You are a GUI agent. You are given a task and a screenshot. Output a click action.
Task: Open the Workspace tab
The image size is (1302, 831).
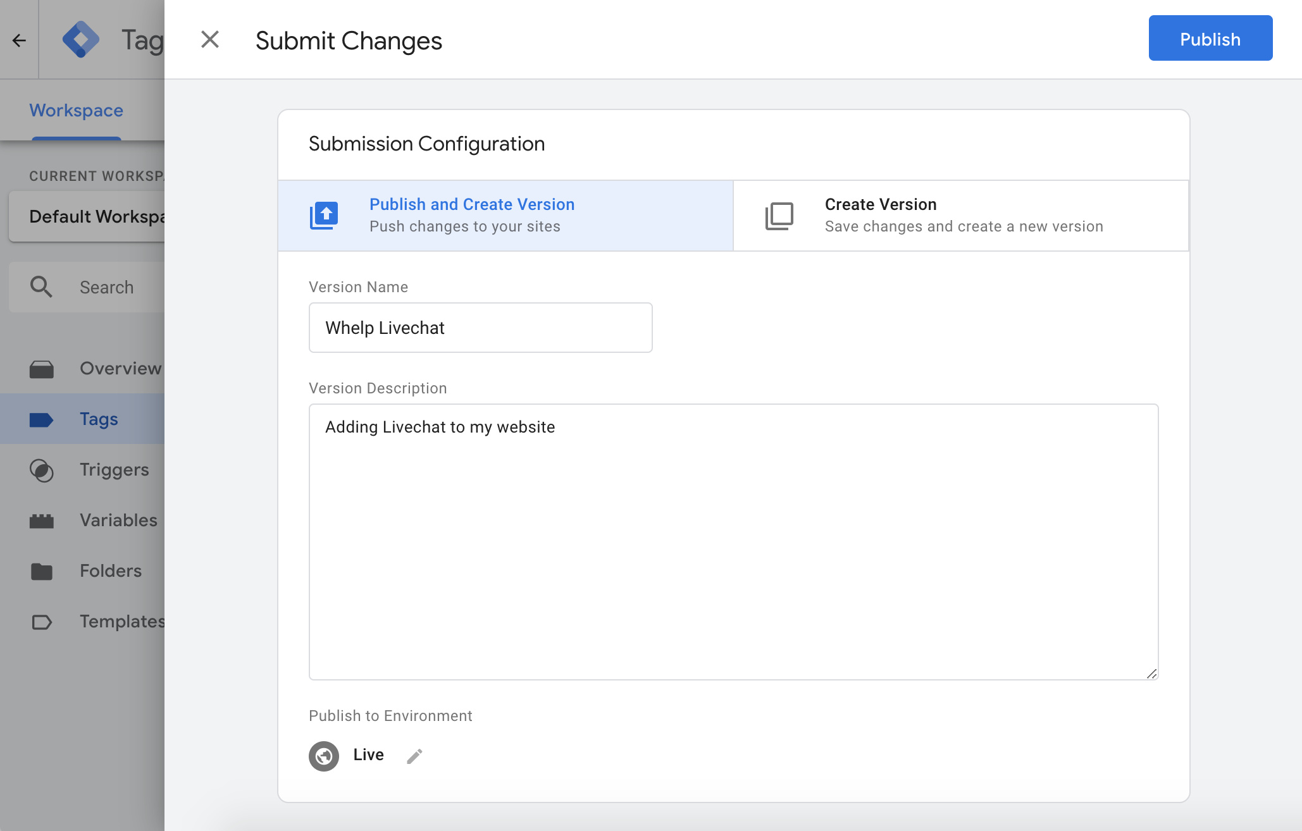pyautogui.click(x=77, y=110)
